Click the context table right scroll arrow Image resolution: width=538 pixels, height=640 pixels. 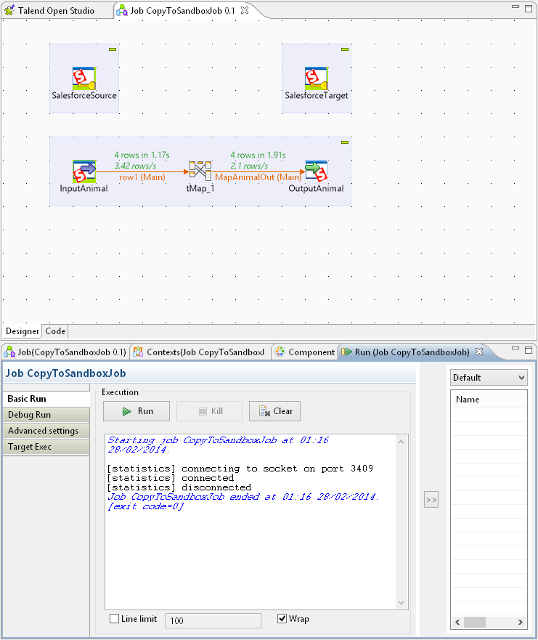pyautogui.click(x=521, y=622)
